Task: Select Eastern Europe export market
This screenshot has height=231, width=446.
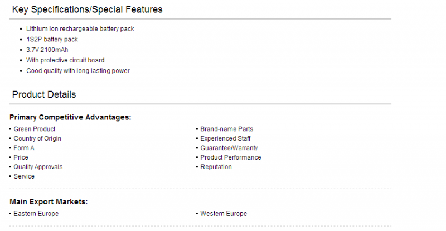Action: [x=36, y=214]
